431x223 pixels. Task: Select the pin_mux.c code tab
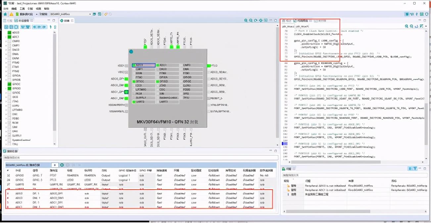point(288,26)
